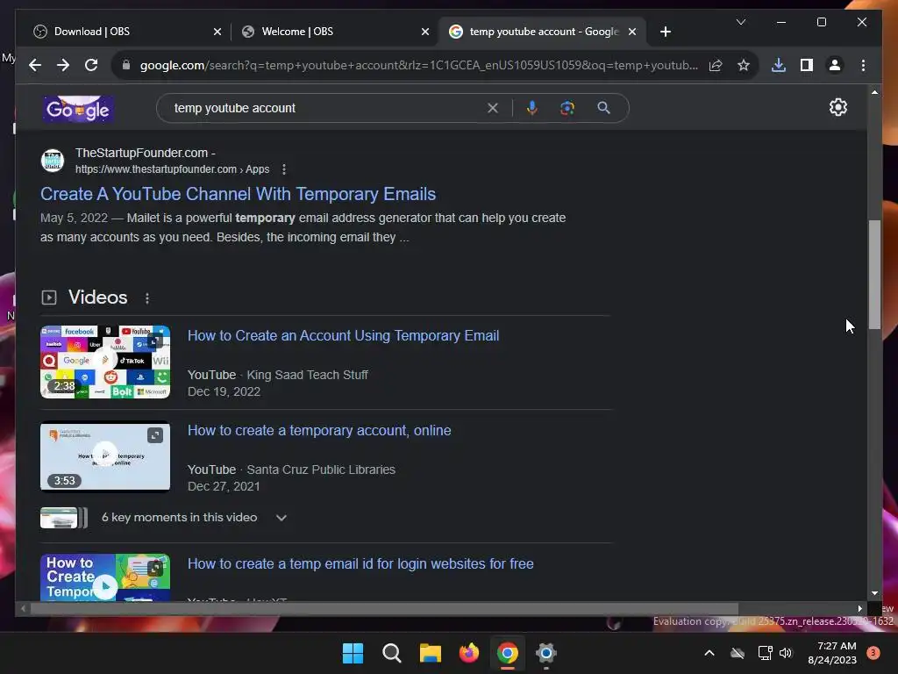Share this page icon in address bar
898x674 pixels.
tap(716, 65)
